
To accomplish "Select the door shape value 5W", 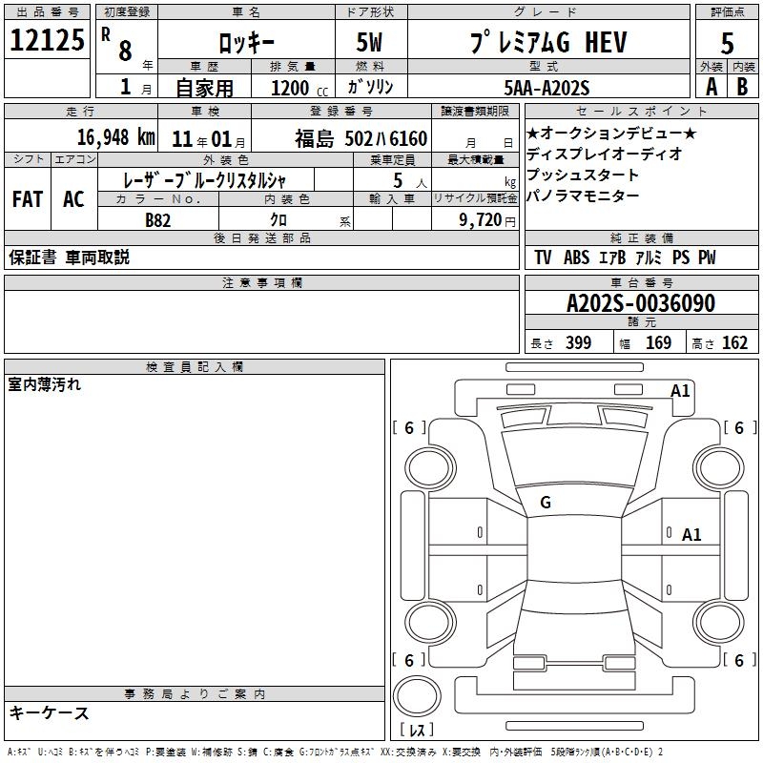I will (x=369, y=42).
